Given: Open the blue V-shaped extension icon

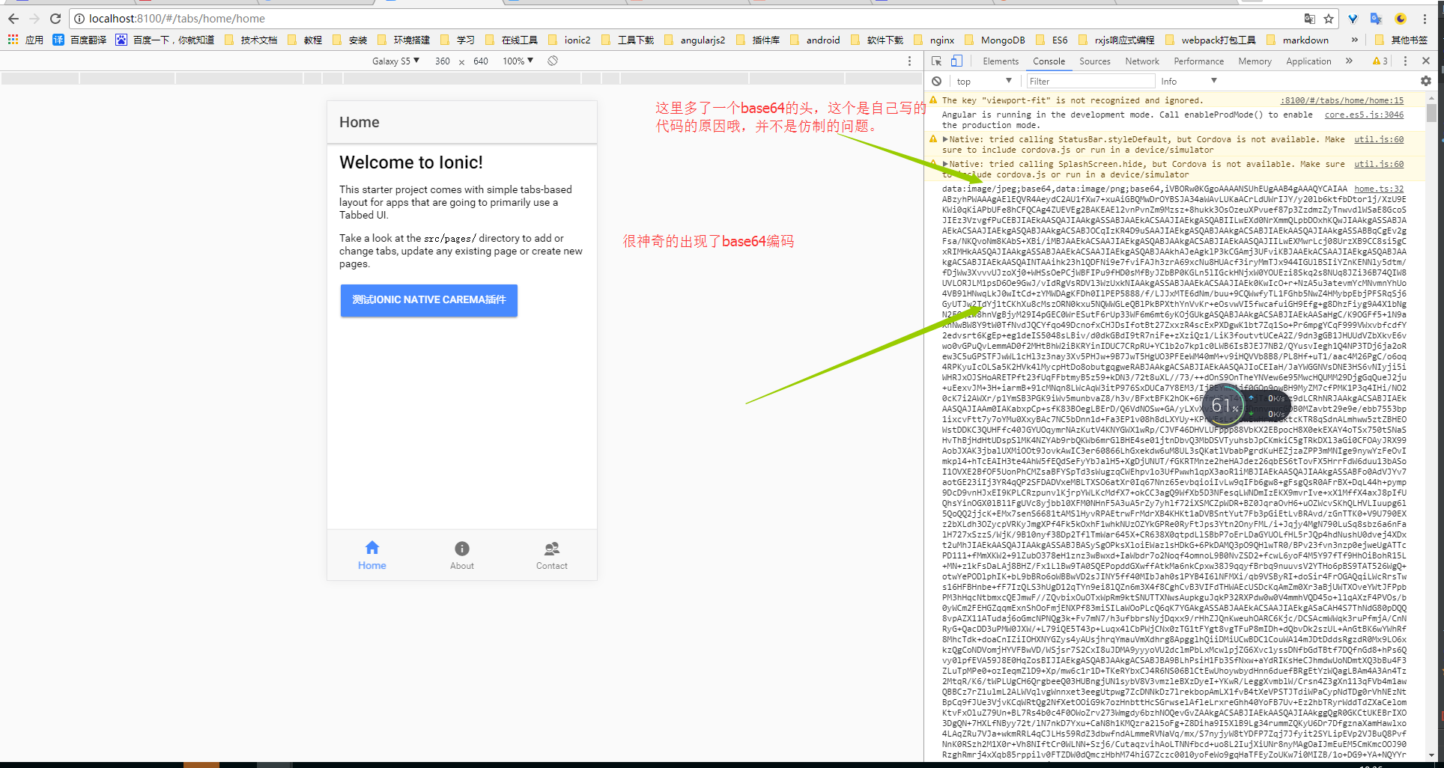Looking at the screenshot, I should (x=1353, y=19).
